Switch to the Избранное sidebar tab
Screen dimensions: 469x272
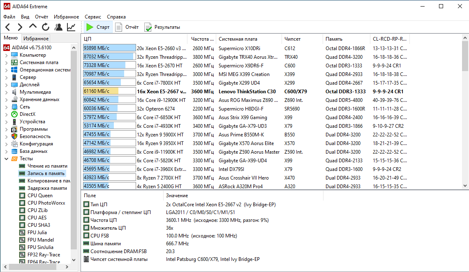coord(36,38)
